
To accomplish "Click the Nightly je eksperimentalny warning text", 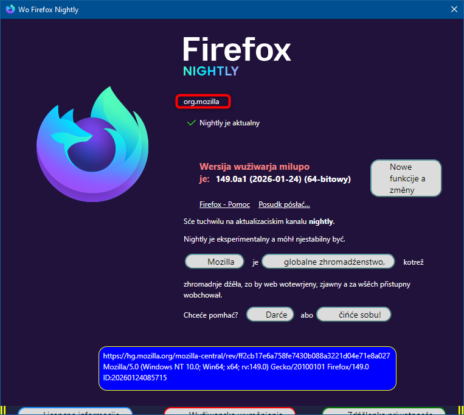I will [265, 239].
